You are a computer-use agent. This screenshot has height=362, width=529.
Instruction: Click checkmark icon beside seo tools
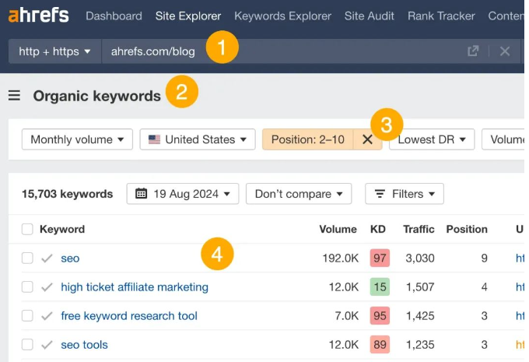coord(47,345)
